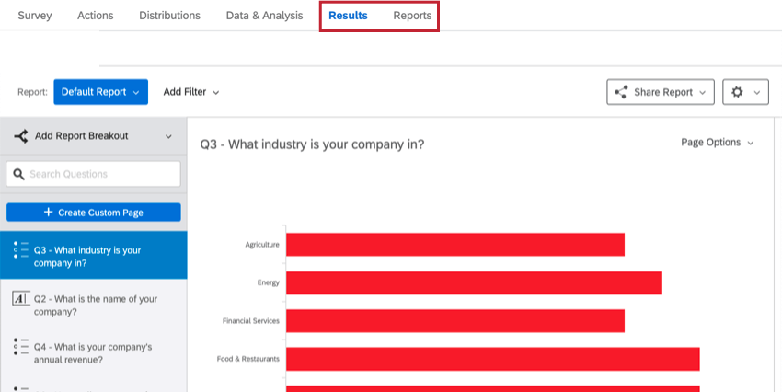Click the multiple choice icon beside Q3
Screen dimensions: 782x392
click(x=20, y=250)
